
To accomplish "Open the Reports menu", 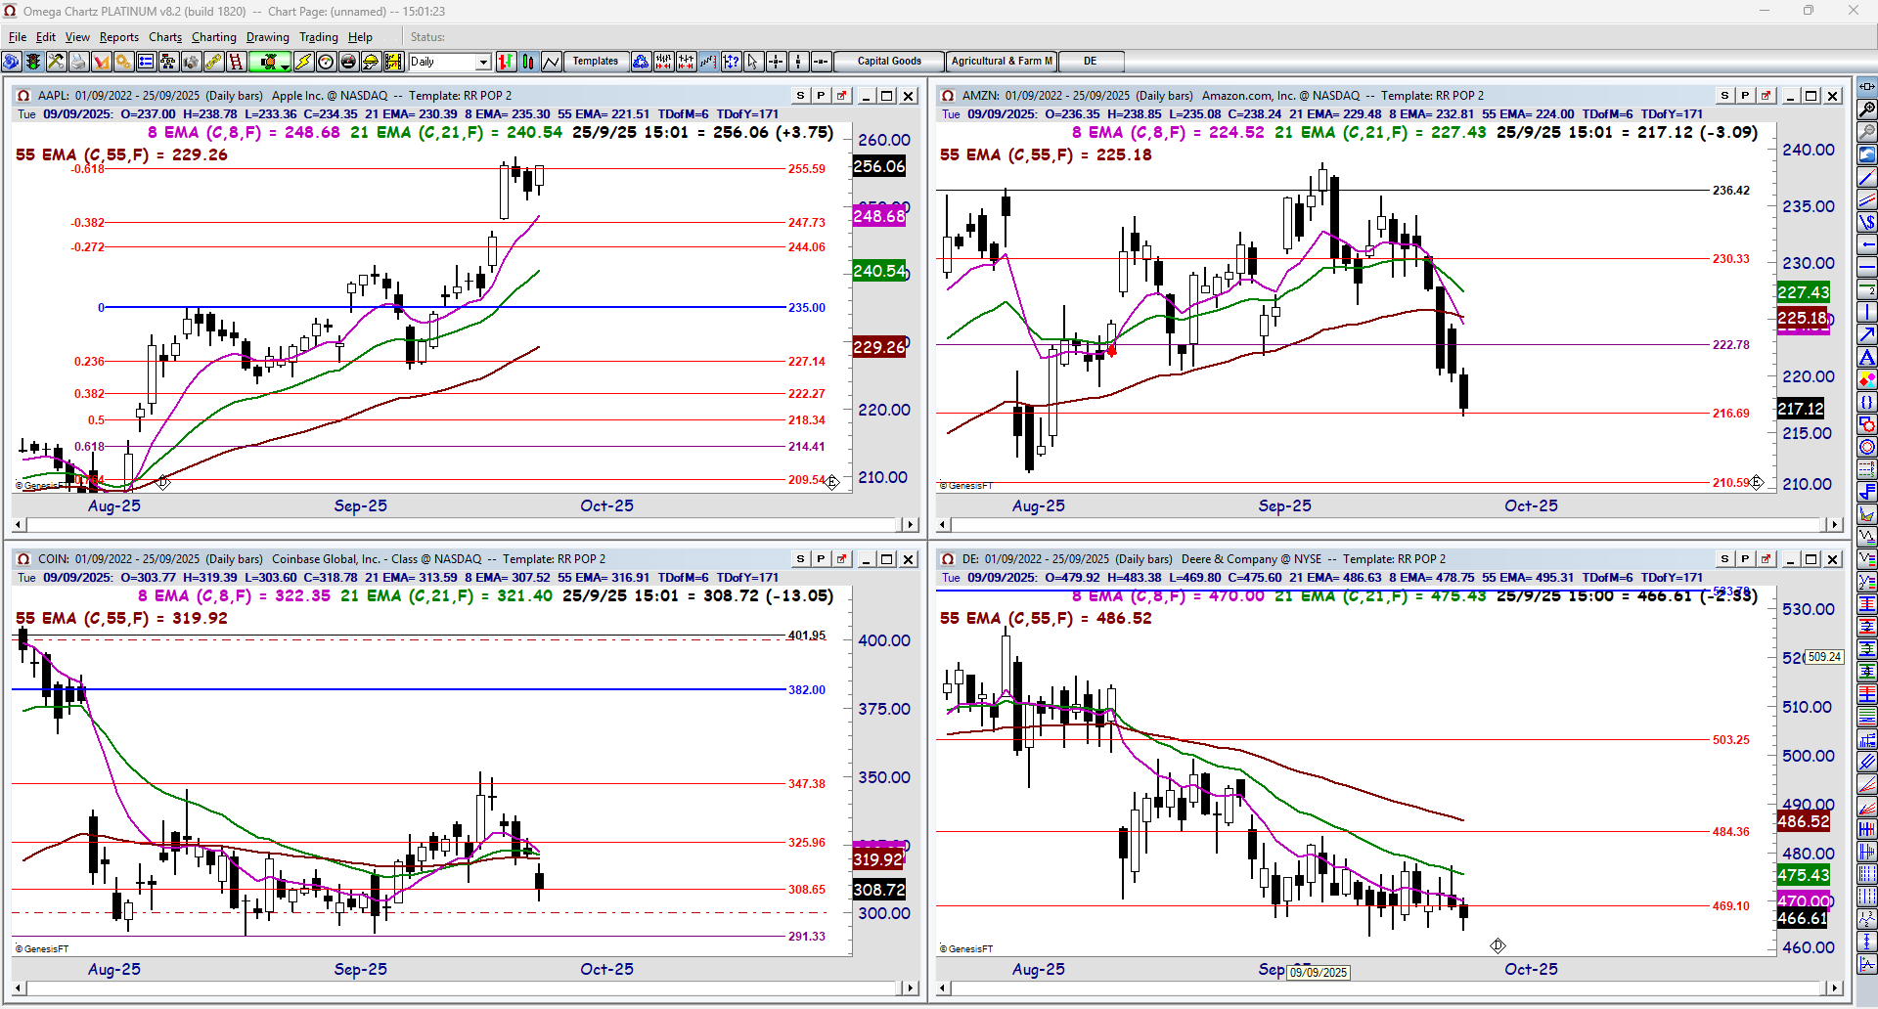I will coord(119,37).
